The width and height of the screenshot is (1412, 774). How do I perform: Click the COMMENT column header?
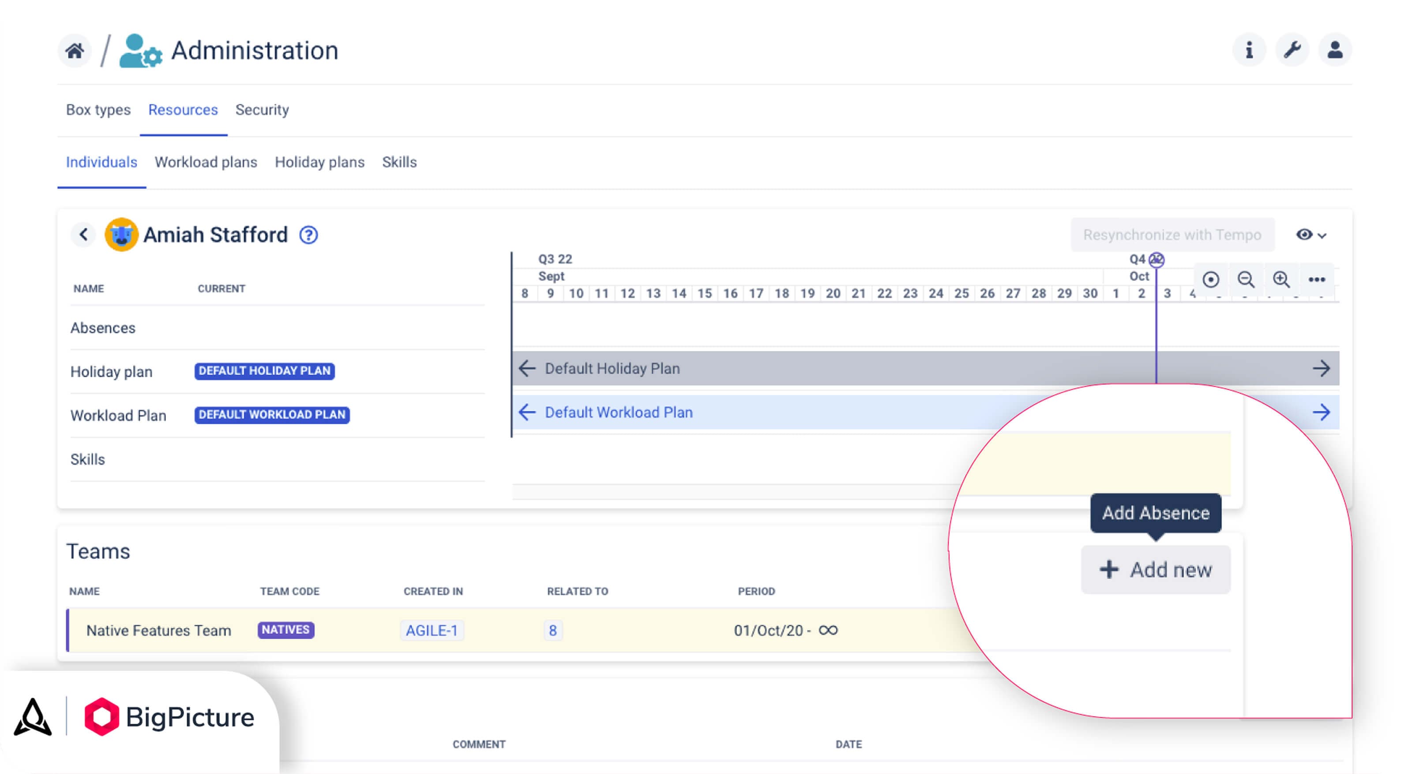pos(479,744)
